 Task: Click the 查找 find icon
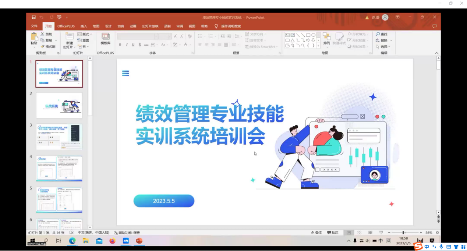click(x=378, y=34)
